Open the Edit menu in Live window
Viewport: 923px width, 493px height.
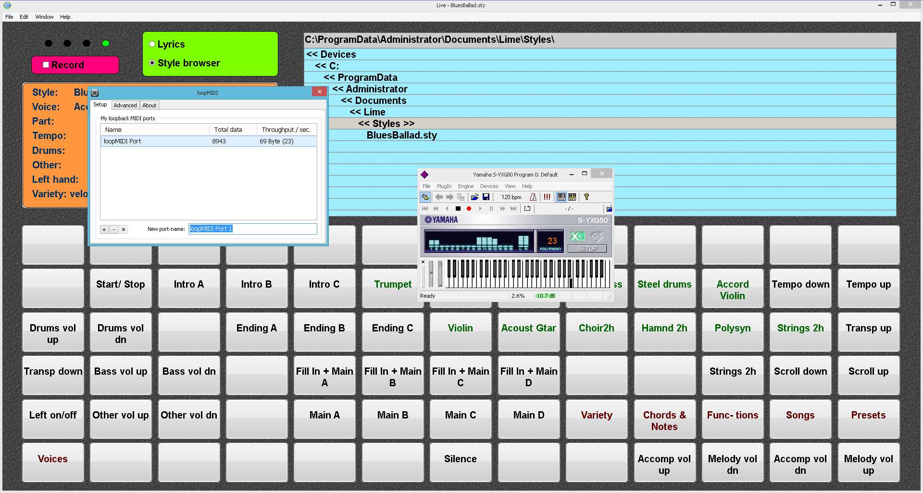point(24,17)
